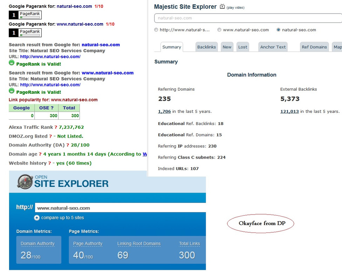Click the Total Links value 300

tap(187, 255)
